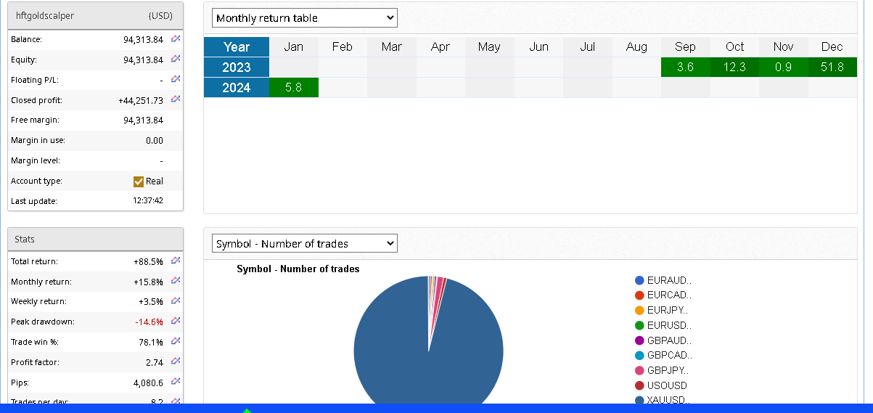Click chart icon next to Closed profit
This screenshot has height=413, width=873.
tap(176, 99)
